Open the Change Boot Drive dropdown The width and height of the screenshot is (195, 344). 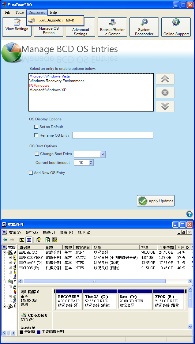(103, 154)
